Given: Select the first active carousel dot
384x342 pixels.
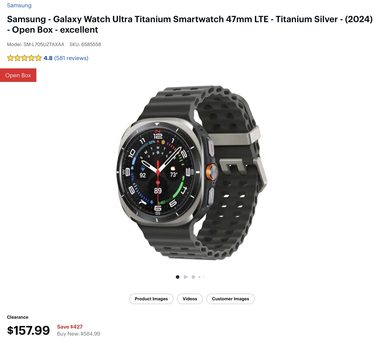Looking at the screenshot, I should point(177,277).
